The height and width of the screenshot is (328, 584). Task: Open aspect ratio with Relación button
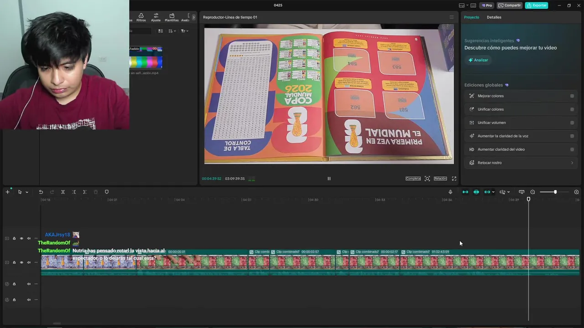[440, 179]
